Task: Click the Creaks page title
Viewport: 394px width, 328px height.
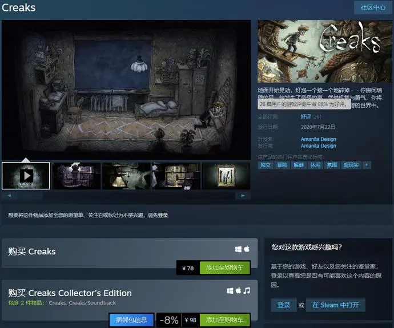Action: tap(19, 7)
